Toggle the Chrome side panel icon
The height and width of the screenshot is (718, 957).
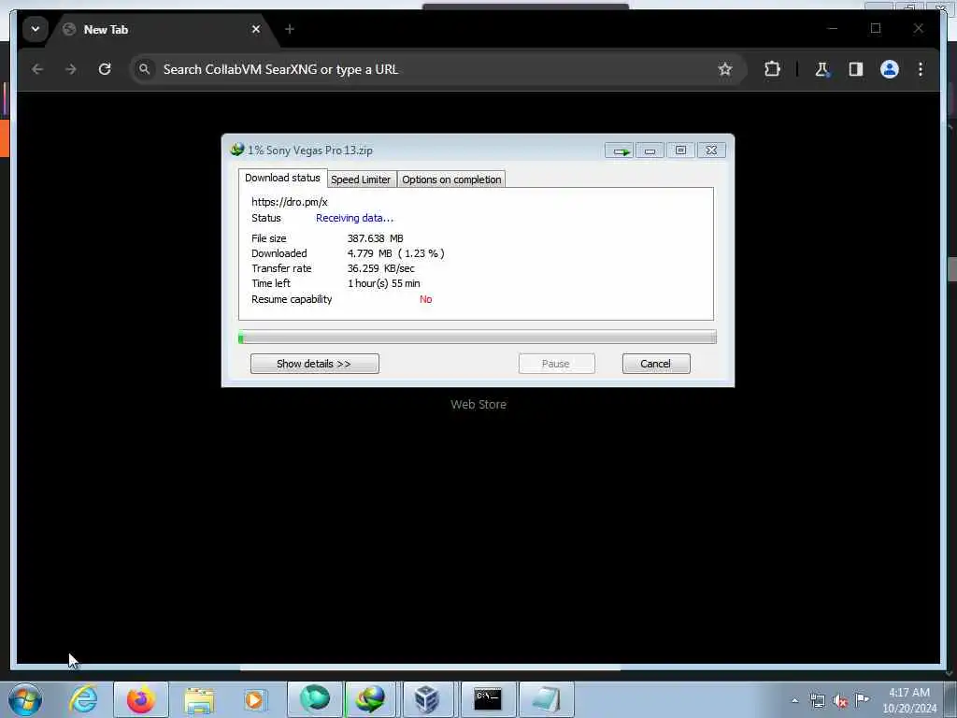(856, 69)
